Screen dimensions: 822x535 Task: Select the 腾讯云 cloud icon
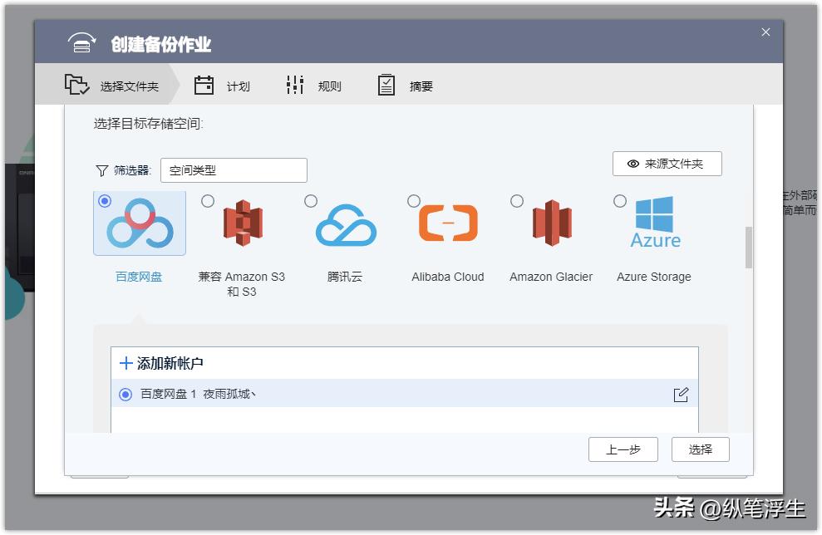click(345, 222)
